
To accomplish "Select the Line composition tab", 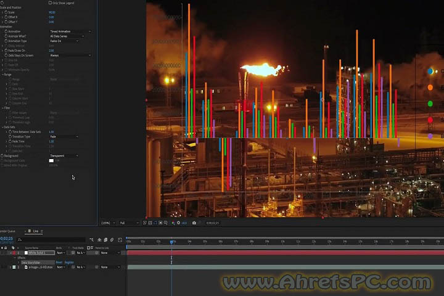I will coord(36,231).
